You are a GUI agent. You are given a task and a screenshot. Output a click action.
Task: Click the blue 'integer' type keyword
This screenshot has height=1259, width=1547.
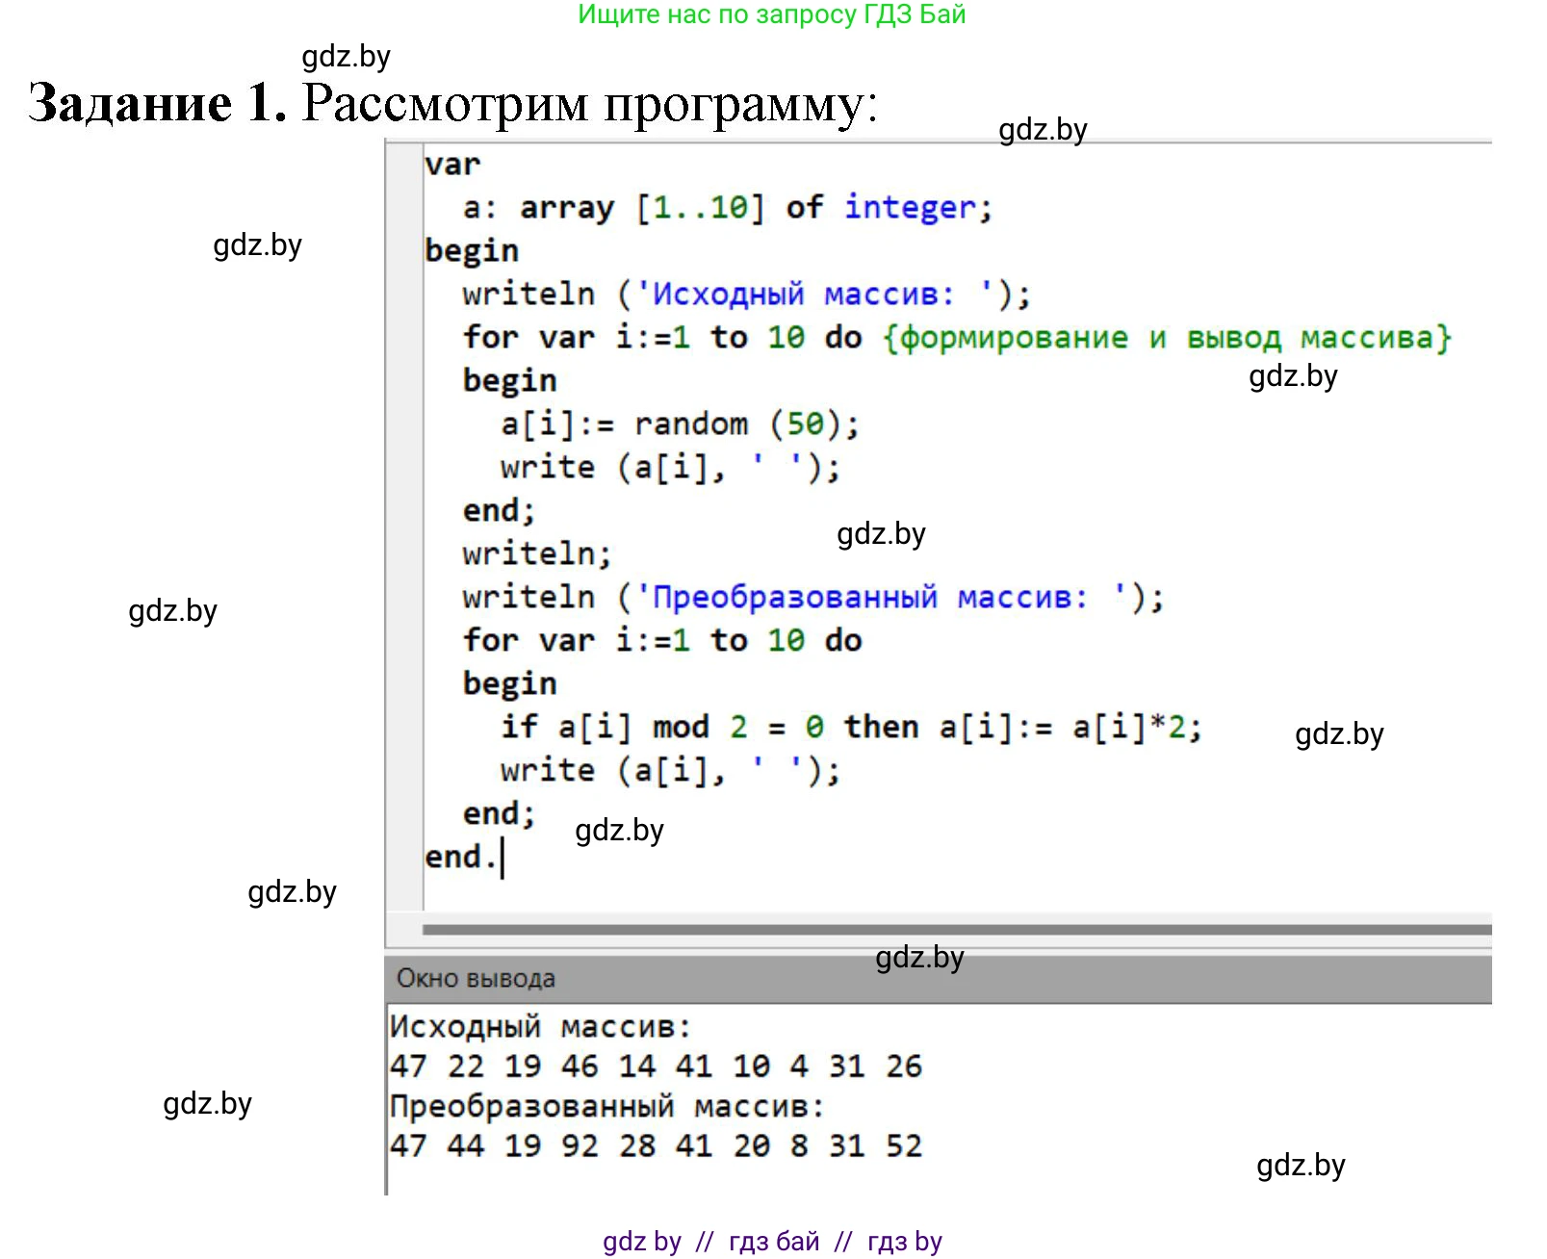pyautogui.click(x=910, y=208)
